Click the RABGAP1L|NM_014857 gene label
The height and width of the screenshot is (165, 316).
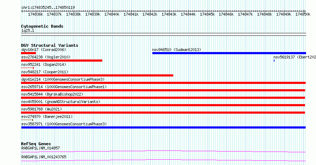coord(40,148)
